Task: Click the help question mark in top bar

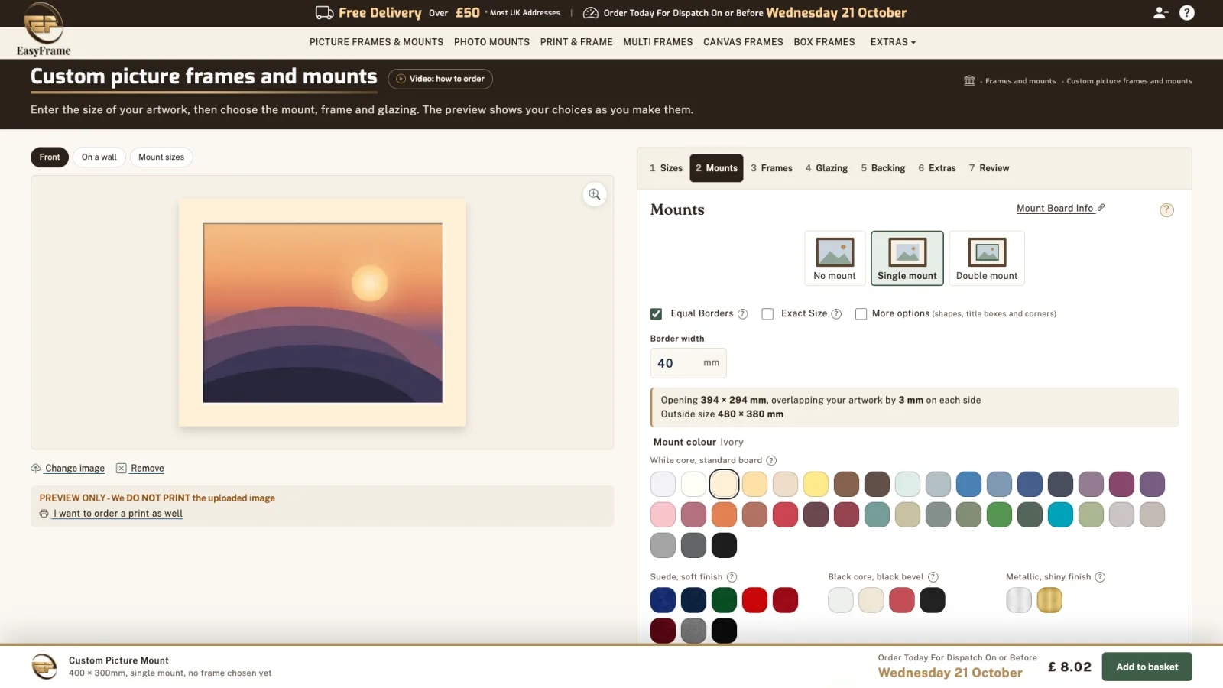Action: pos(1187,13)
